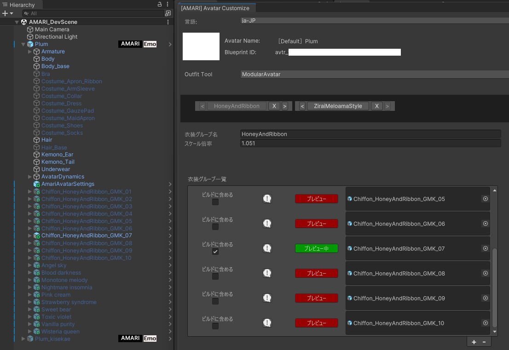This screenshot has height=350, width=509.
Task: Move HoneyAndRibbon group right with > button
Action: 285,106
